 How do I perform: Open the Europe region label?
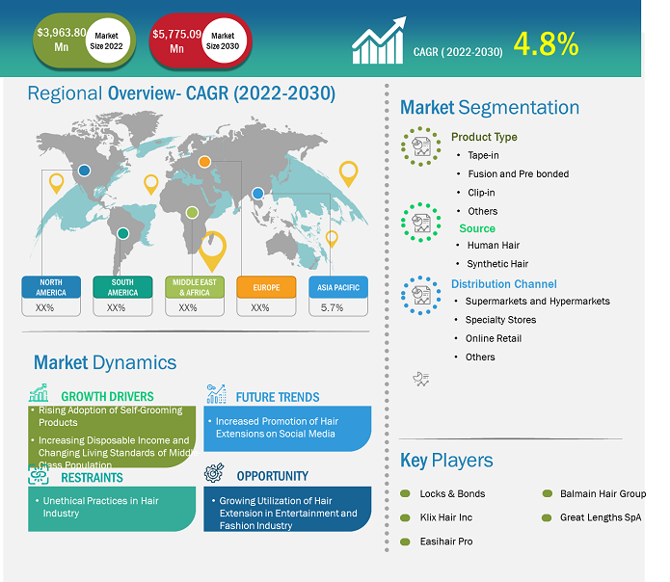tap(261, 286)
